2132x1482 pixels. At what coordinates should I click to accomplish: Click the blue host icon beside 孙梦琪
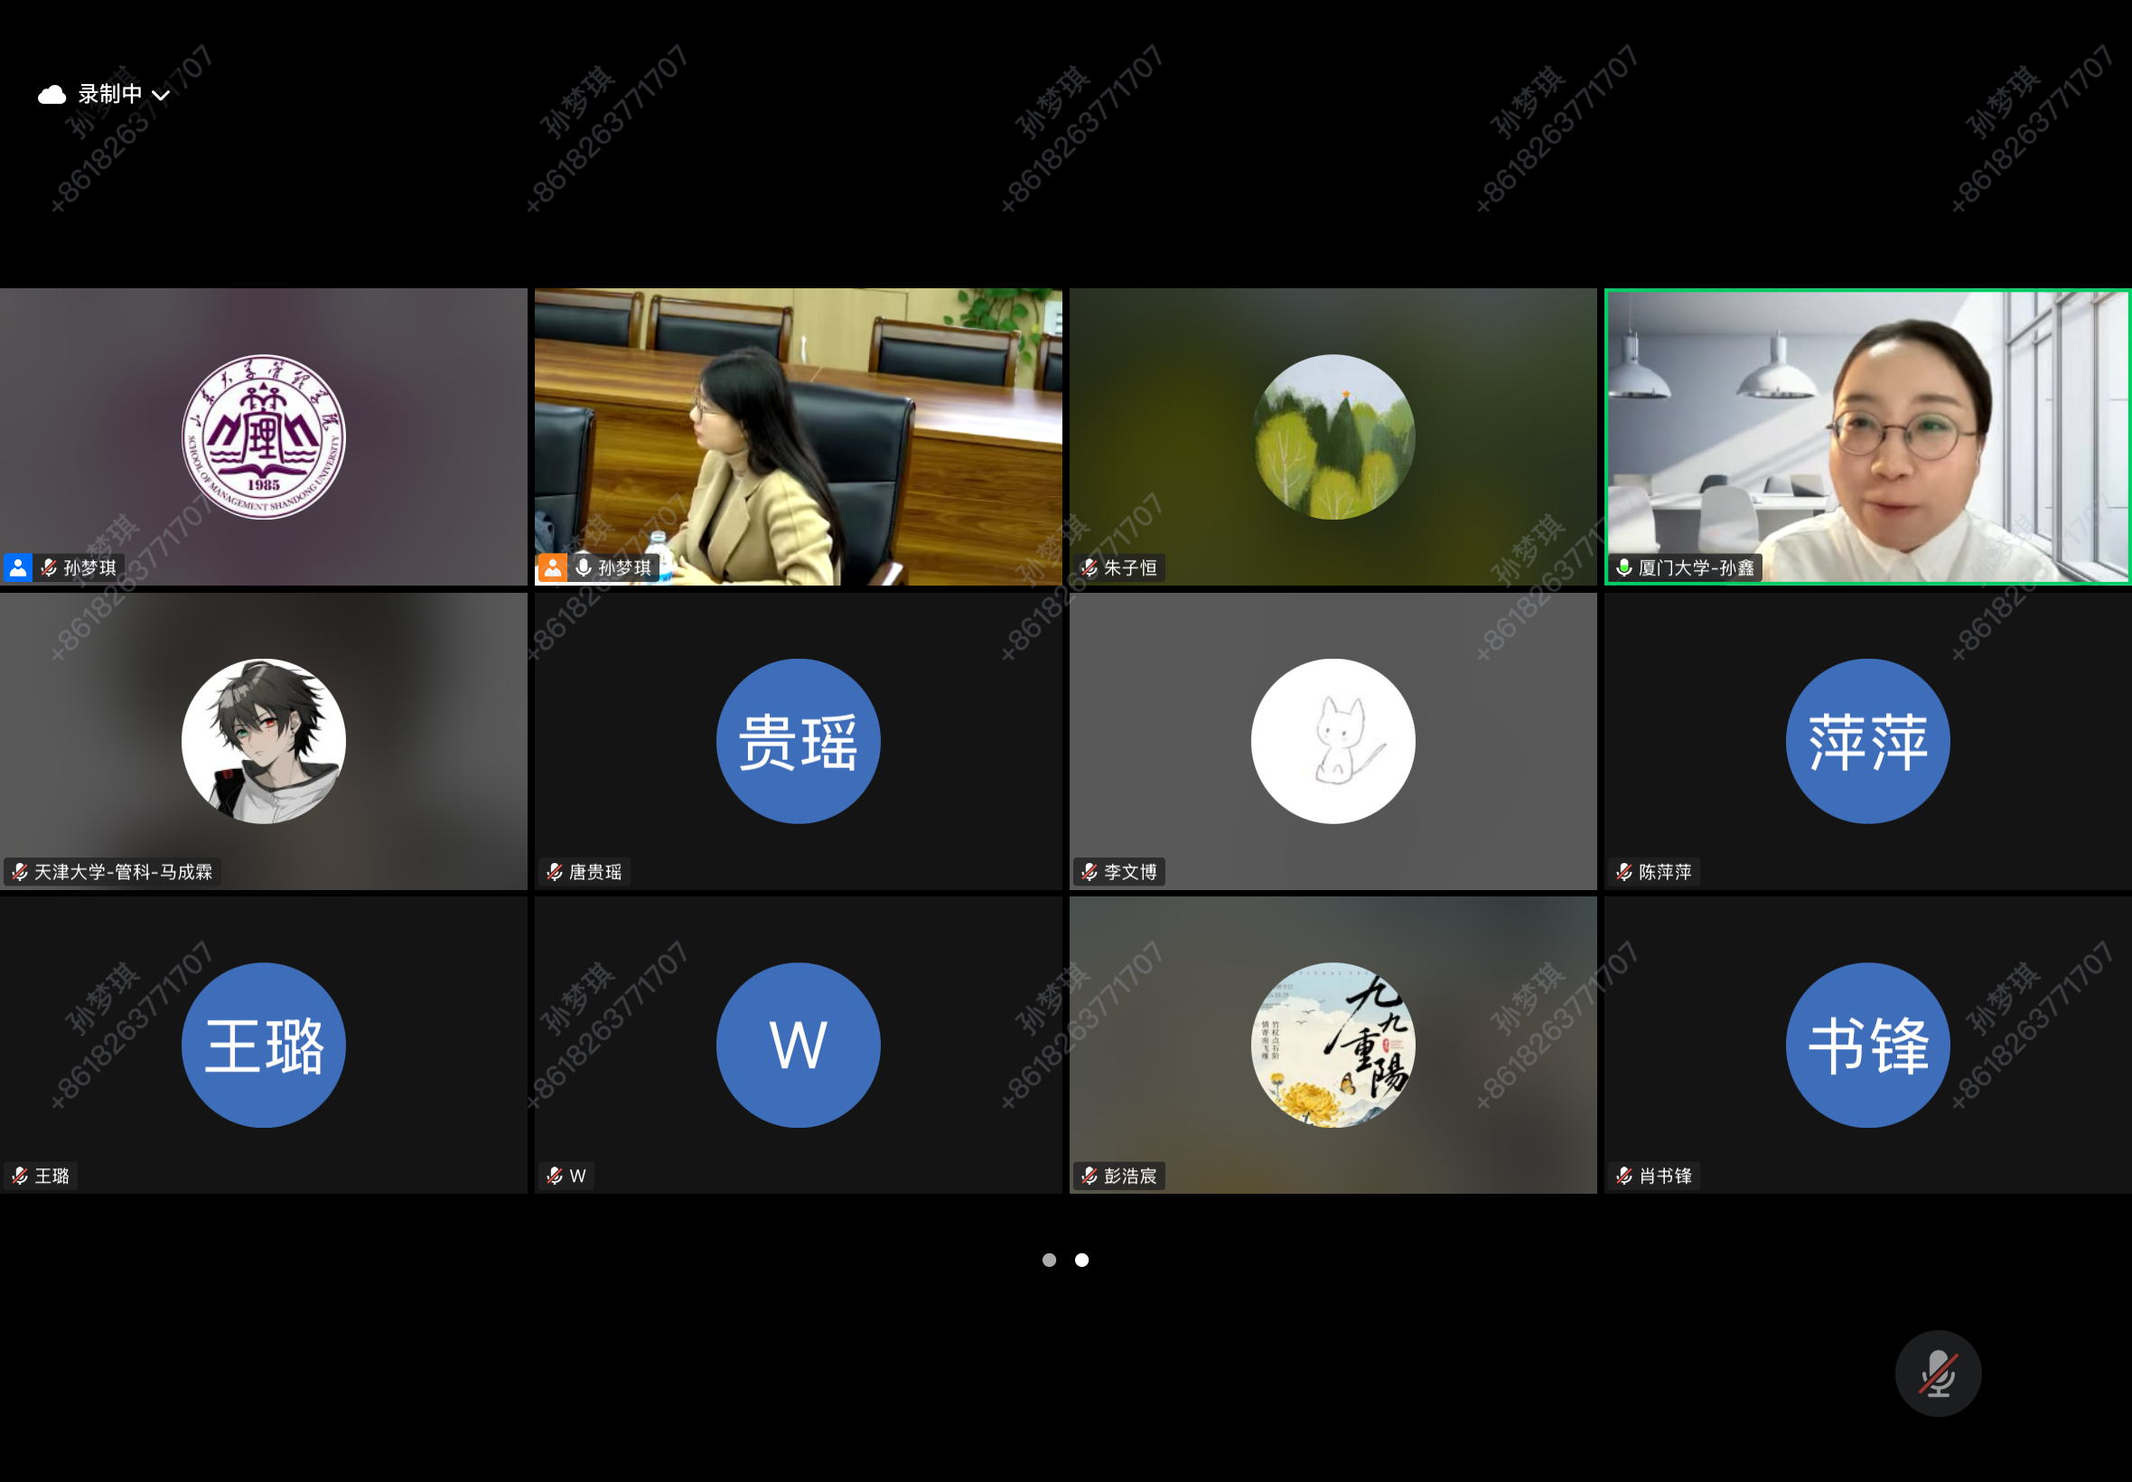click(18, 567)
